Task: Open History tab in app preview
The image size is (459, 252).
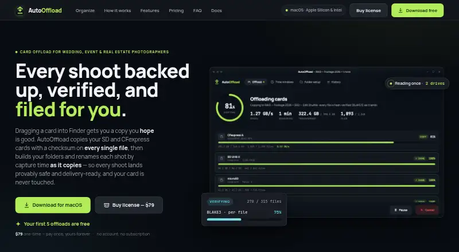Action: tap(334, 82)
